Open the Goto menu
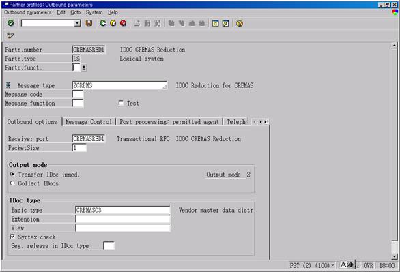The width and height of the screenshot is (400, 272). pos(76,12)
